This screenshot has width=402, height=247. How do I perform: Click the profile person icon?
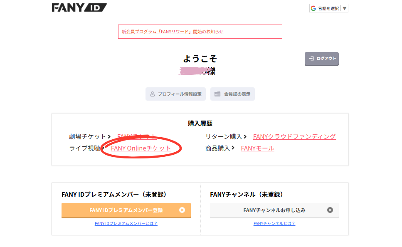(152, 94)
